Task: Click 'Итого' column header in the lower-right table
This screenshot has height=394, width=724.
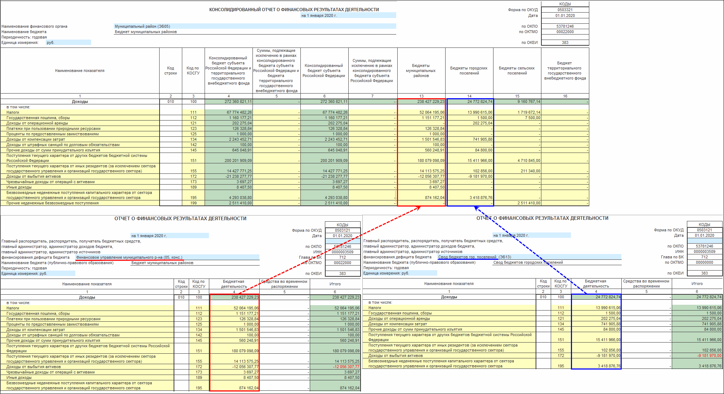Action: coord(697,284)
